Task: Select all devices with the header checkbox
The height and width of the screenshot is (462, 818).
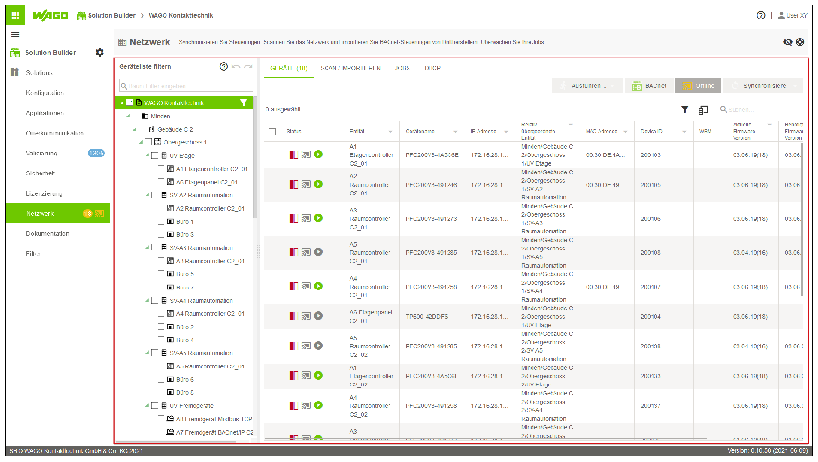Action: click(x=272, y=132)
